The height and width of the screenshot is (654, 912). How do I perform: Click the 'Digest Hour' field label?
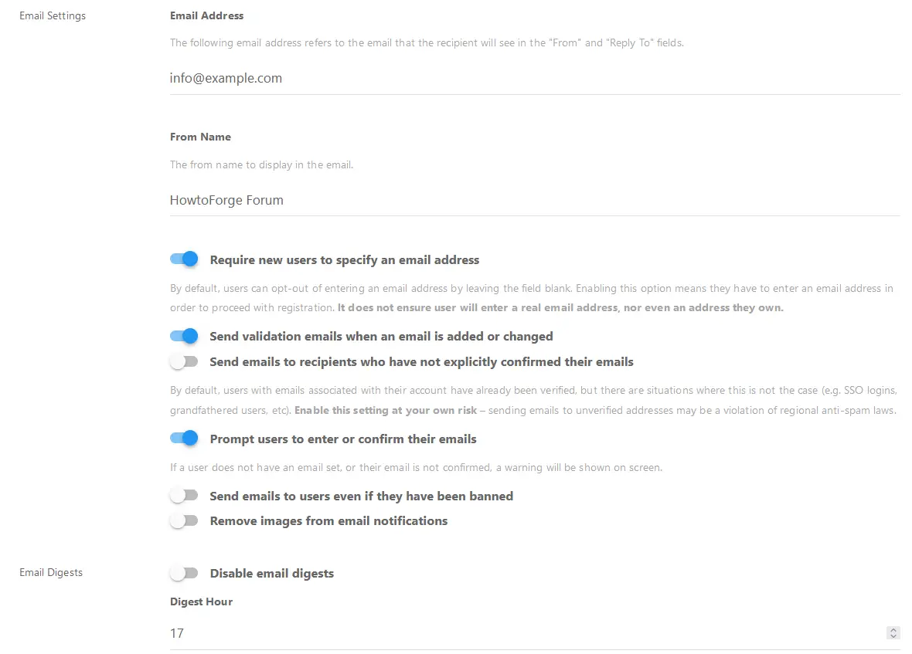click(201, 601)
